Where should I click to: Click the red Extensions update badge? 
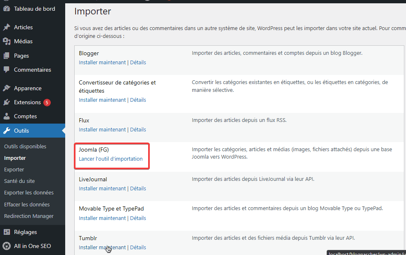[x=47, y=103]
